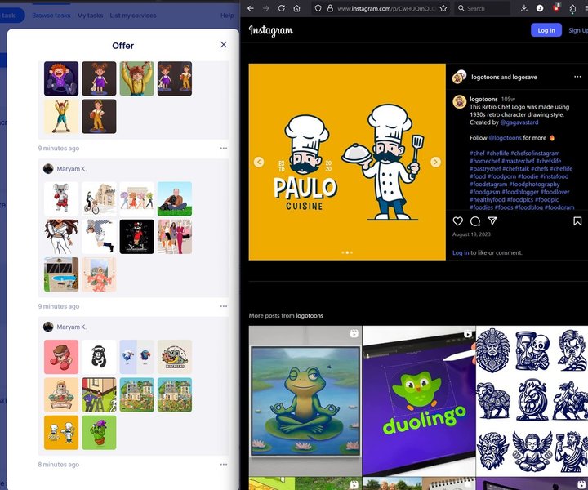588x490 pixels.
Task: Open the logosave profile link
Action: (x=524, y=77)
